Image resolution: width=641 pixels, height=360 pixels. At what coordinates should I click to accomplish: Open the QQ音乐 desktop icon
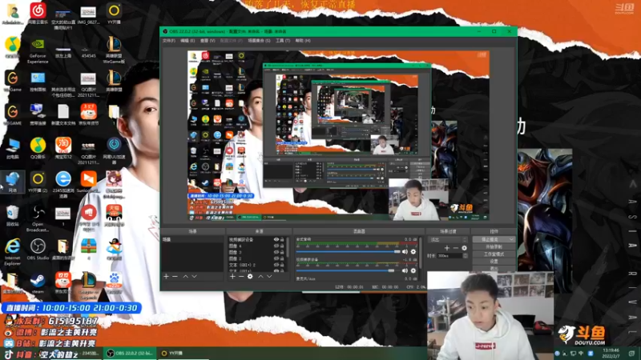38,148
